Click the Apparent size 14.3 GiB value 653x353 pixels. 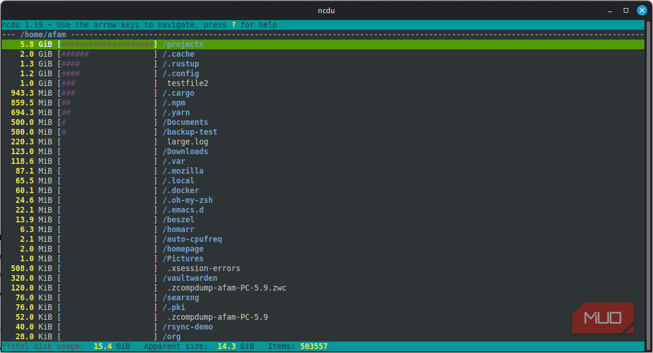(236, 346)
